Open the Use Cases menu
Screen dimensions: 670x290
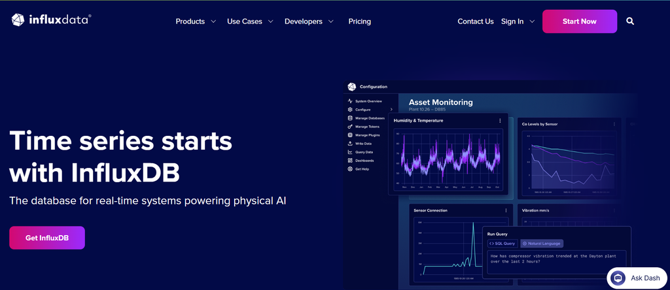(x=245, y=22)
